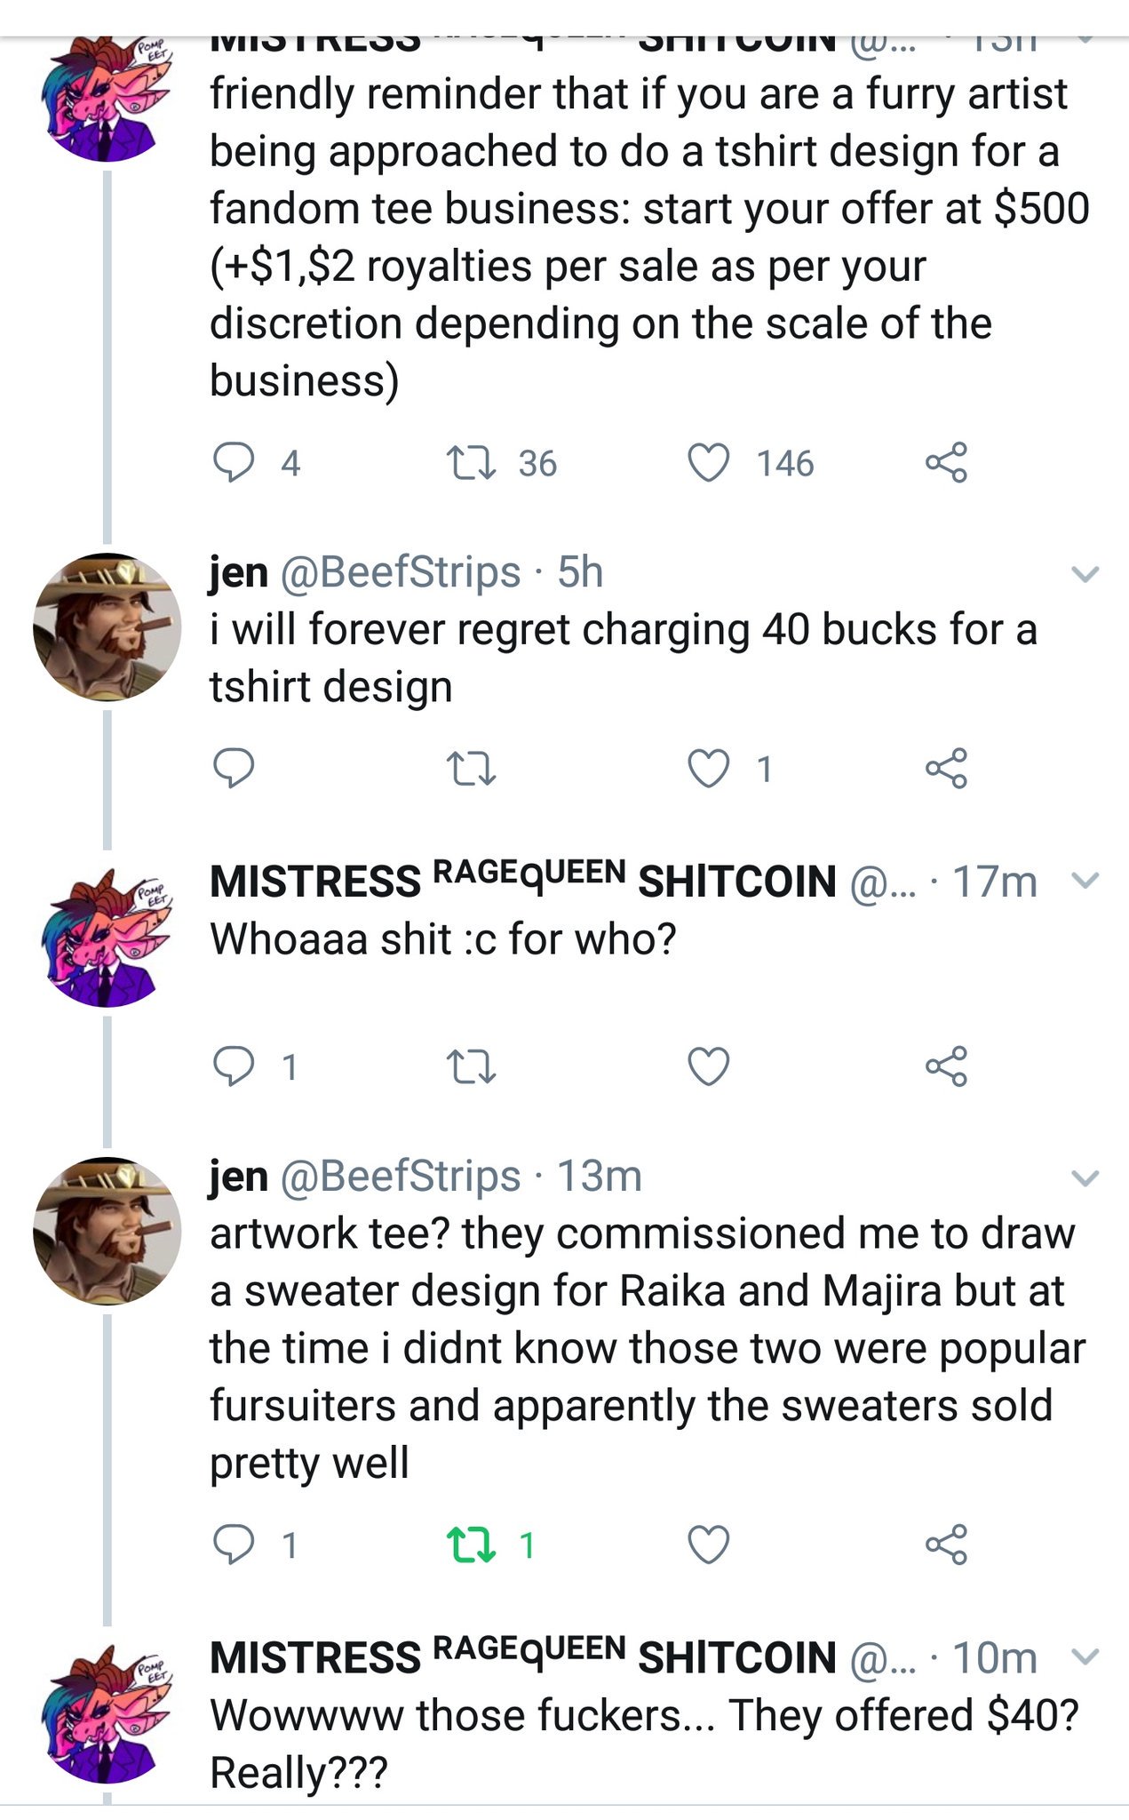Like the "for who?" tweet
The height and width of the screenshot is (1820, 1129).
(x=709, y=1066)
